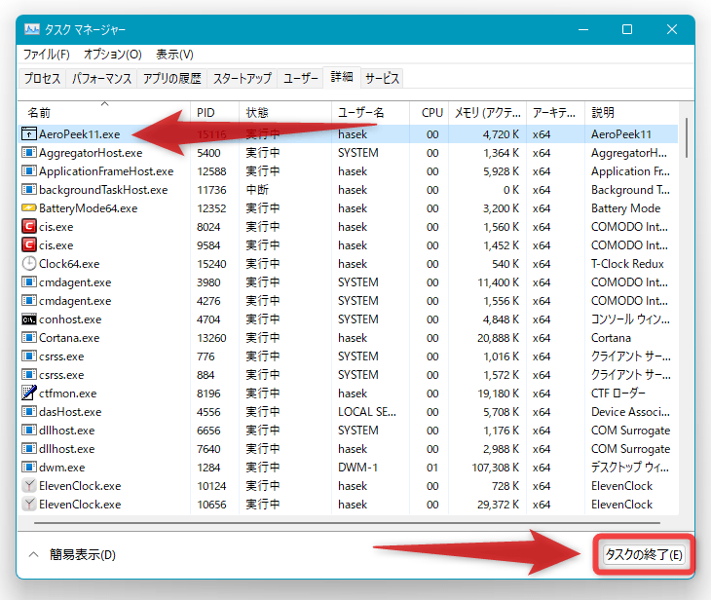Click the dllhost.exe icon with PID 7640
Viewport: 711px width, 600px height.
pos(29,449)
